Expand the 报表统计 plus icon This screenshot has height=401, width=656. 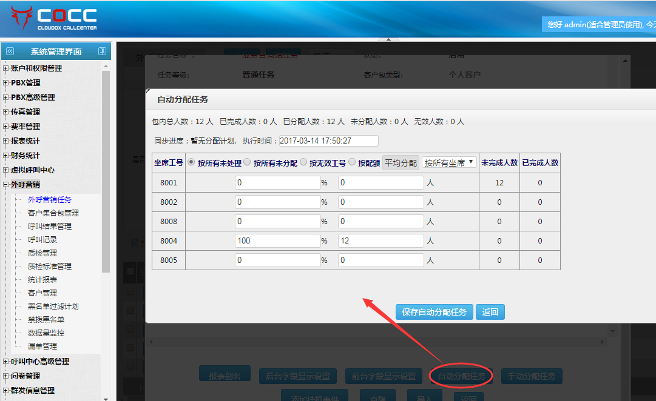pos(6,141)
